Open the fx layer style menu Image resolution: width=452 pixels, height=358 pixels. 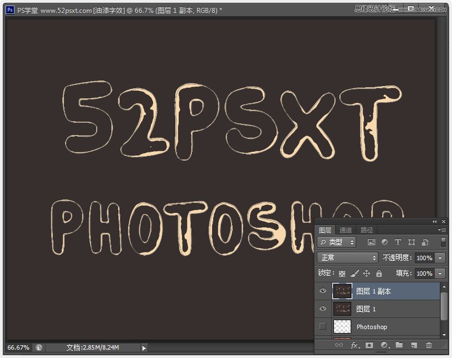[355, 345]
